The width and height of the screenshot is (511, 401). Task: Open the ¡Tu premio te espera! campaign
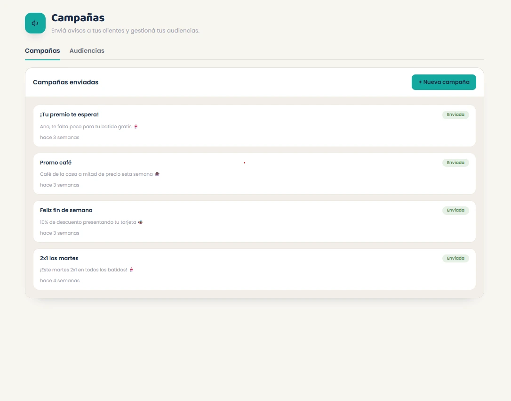pos(254,126)
